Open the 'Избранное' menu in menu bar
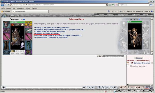 pos(20,8)
